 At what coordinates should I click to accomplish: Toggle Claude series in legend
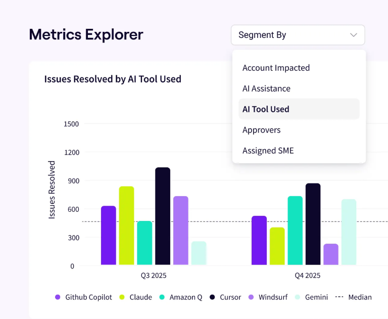pyautogui.click(x=135, y=297)
